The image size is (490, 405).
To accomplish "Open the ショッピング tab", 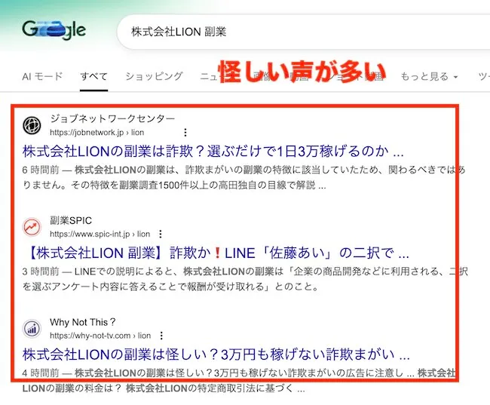I will tap(154, 76).
